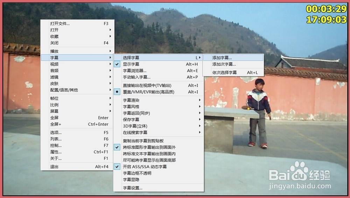This screenshot has width=350, height=198.
Task: Expand the 字幕返回(同步) submenu
Action: tap(159, 113)
